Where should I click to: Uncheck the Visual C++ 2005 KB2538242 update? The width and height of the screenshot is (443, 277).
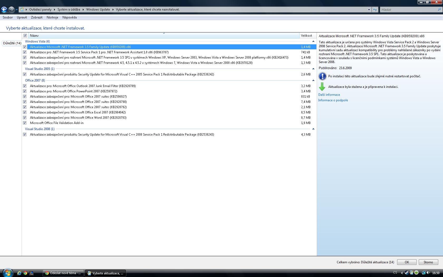25,74
